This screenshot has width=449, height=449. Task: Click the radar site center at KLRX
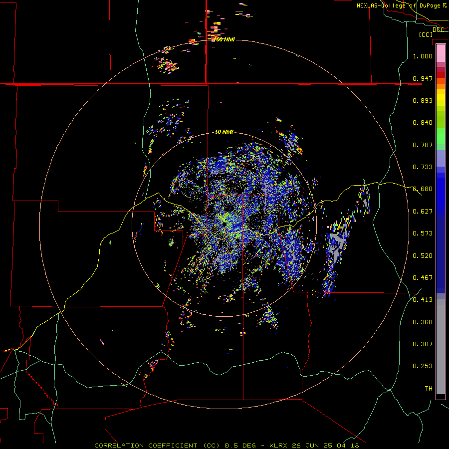pyautogui.click(x=224, y=224)
